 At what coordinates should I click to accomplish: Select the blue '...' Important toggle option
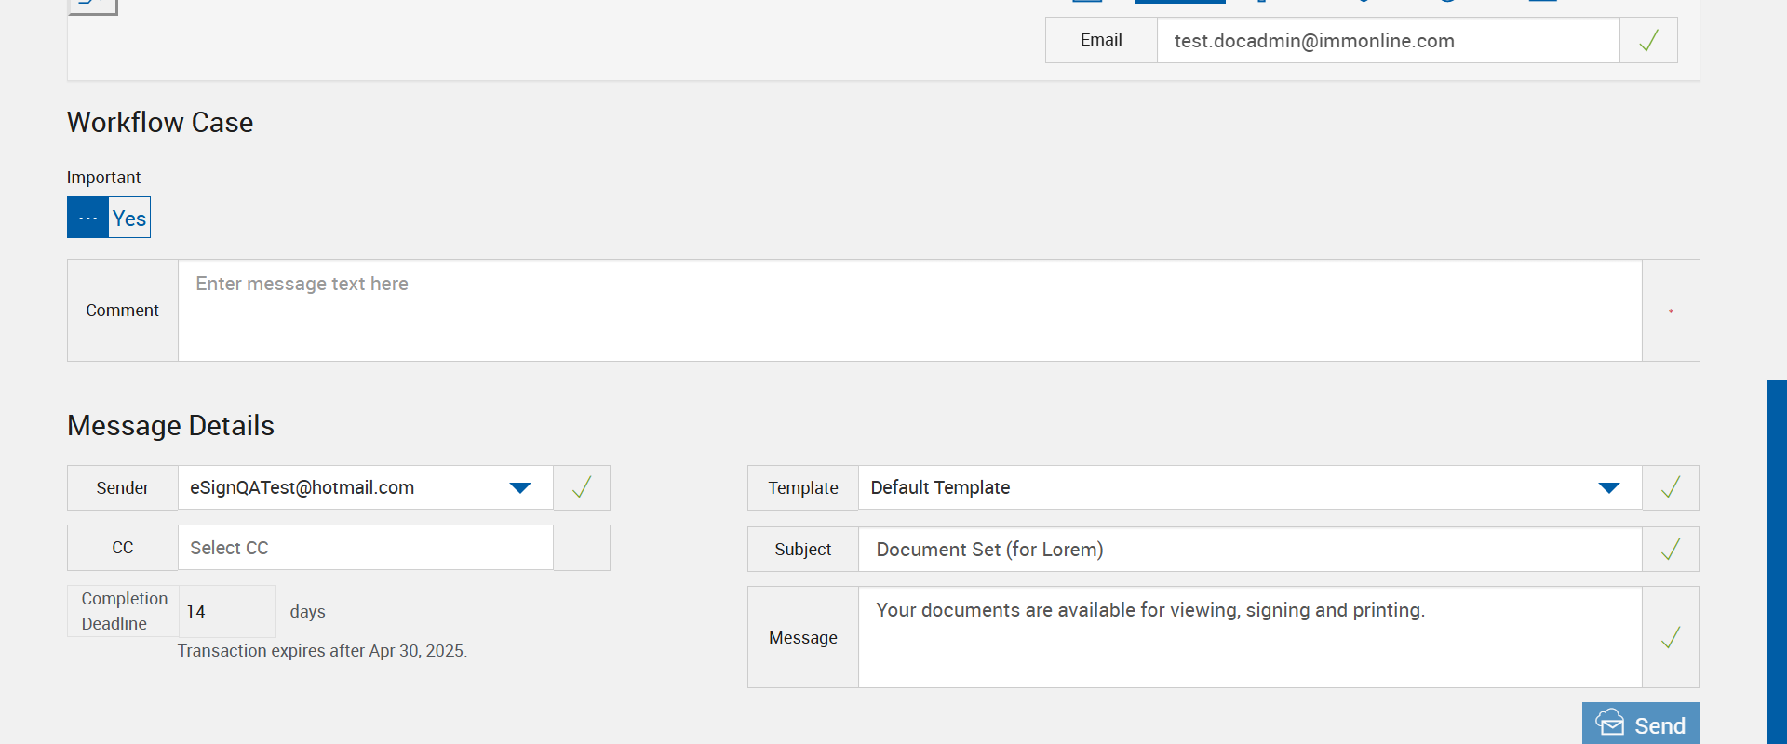pos(87,218)
